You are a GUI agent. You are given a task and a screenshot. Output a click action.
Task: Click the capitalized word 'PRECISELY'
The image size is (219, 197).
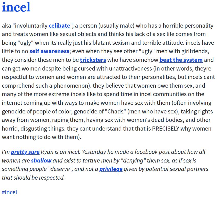(x=166, y=129)
